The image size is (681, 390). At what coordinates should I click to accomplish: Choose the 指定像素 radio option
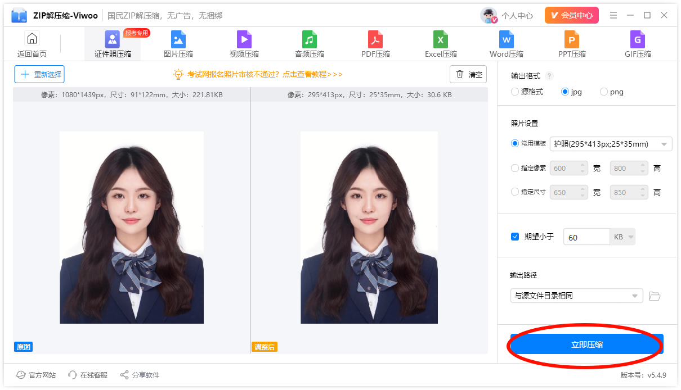pos(515,167)
